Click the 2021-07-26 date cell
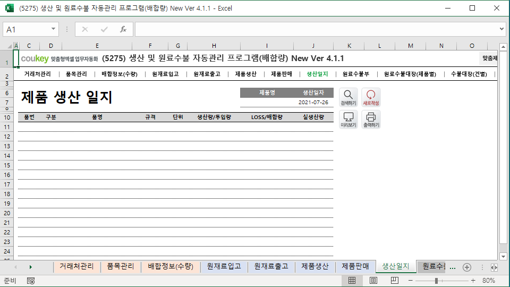 [313, 102]
